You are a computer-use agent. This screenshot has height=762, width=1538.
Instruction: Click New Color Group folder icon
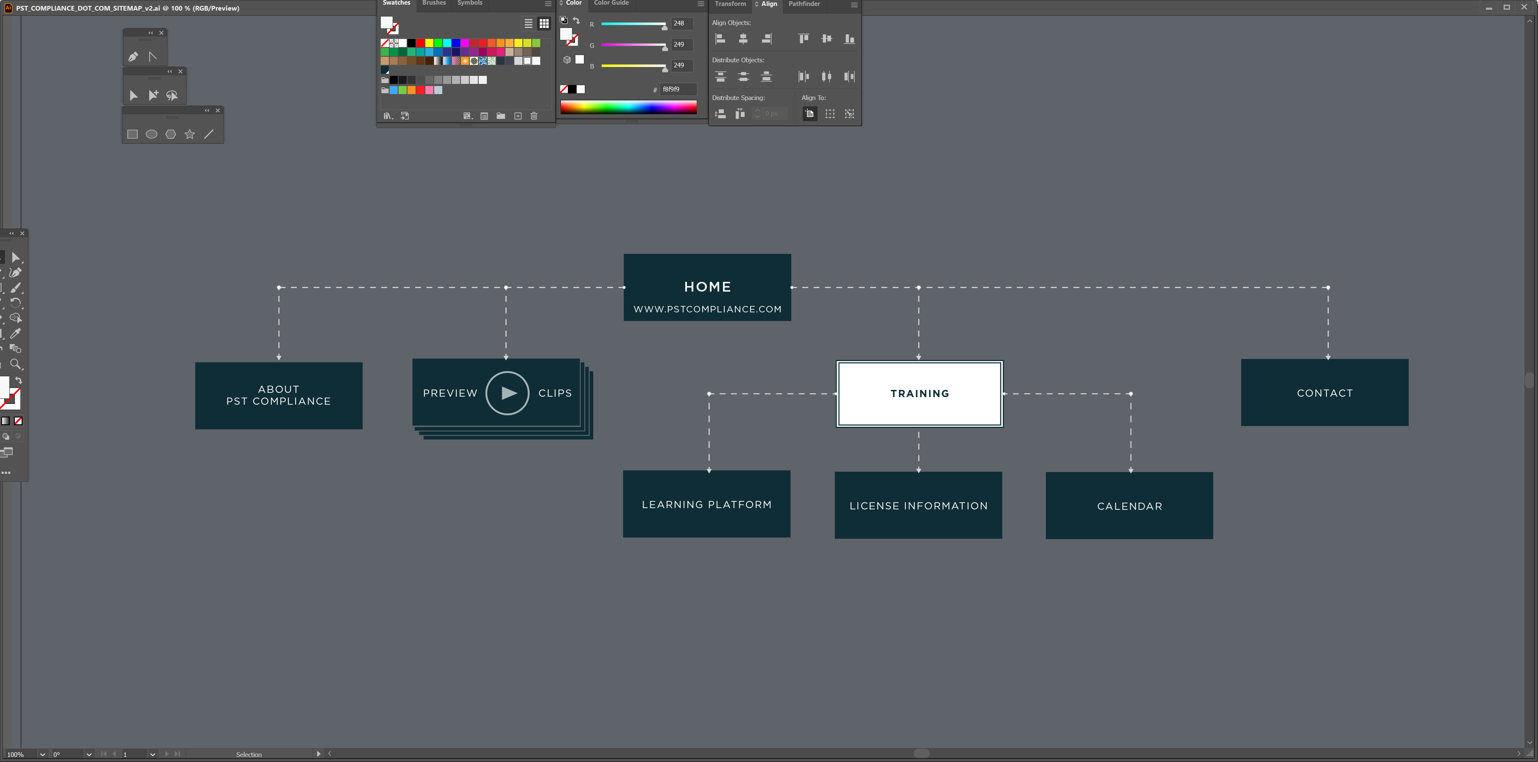pyautogui.click(x=501, y=116)
